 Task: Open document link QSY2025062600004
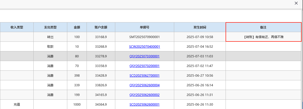point(144,85)
